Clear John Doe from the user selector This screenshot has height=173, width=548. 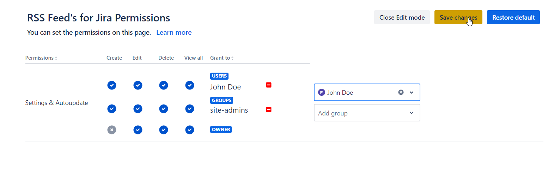click(x=401, y=92)
